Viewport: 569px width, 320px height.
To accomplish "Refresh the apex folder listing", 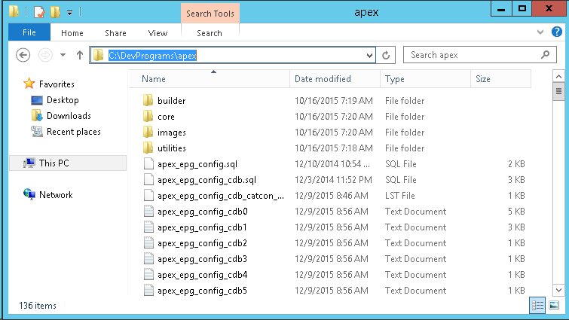I will [x=386, y=55].
